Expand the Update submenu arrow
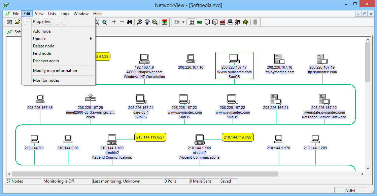The width and height of the screenshot is (377, 196). [x=91, y=39]
